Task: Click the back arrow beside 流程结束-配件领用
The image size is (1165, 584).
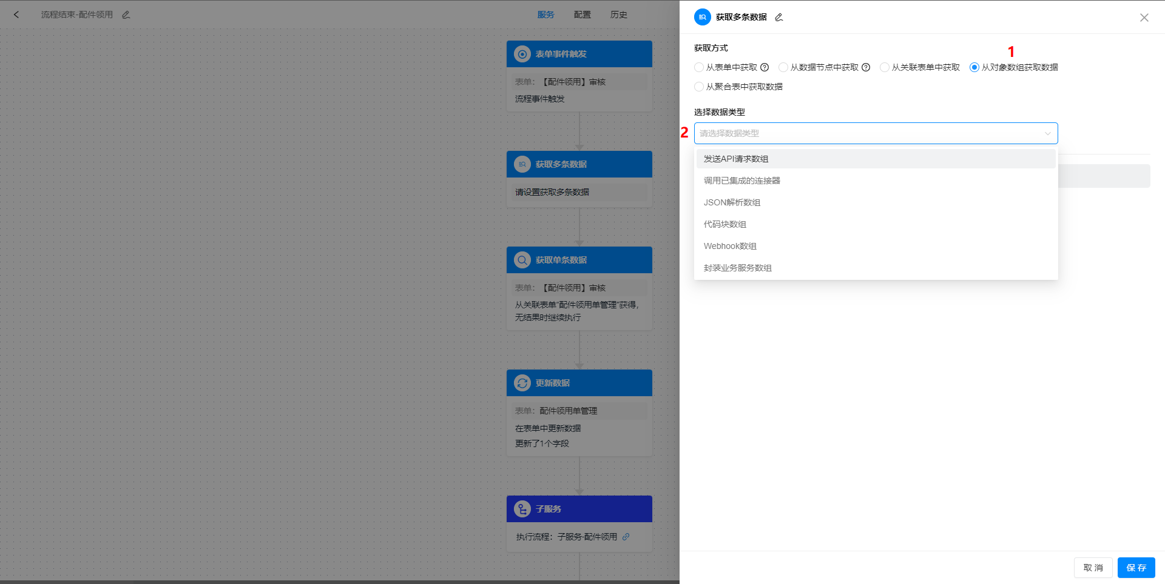Action: [x=16, y=14]
